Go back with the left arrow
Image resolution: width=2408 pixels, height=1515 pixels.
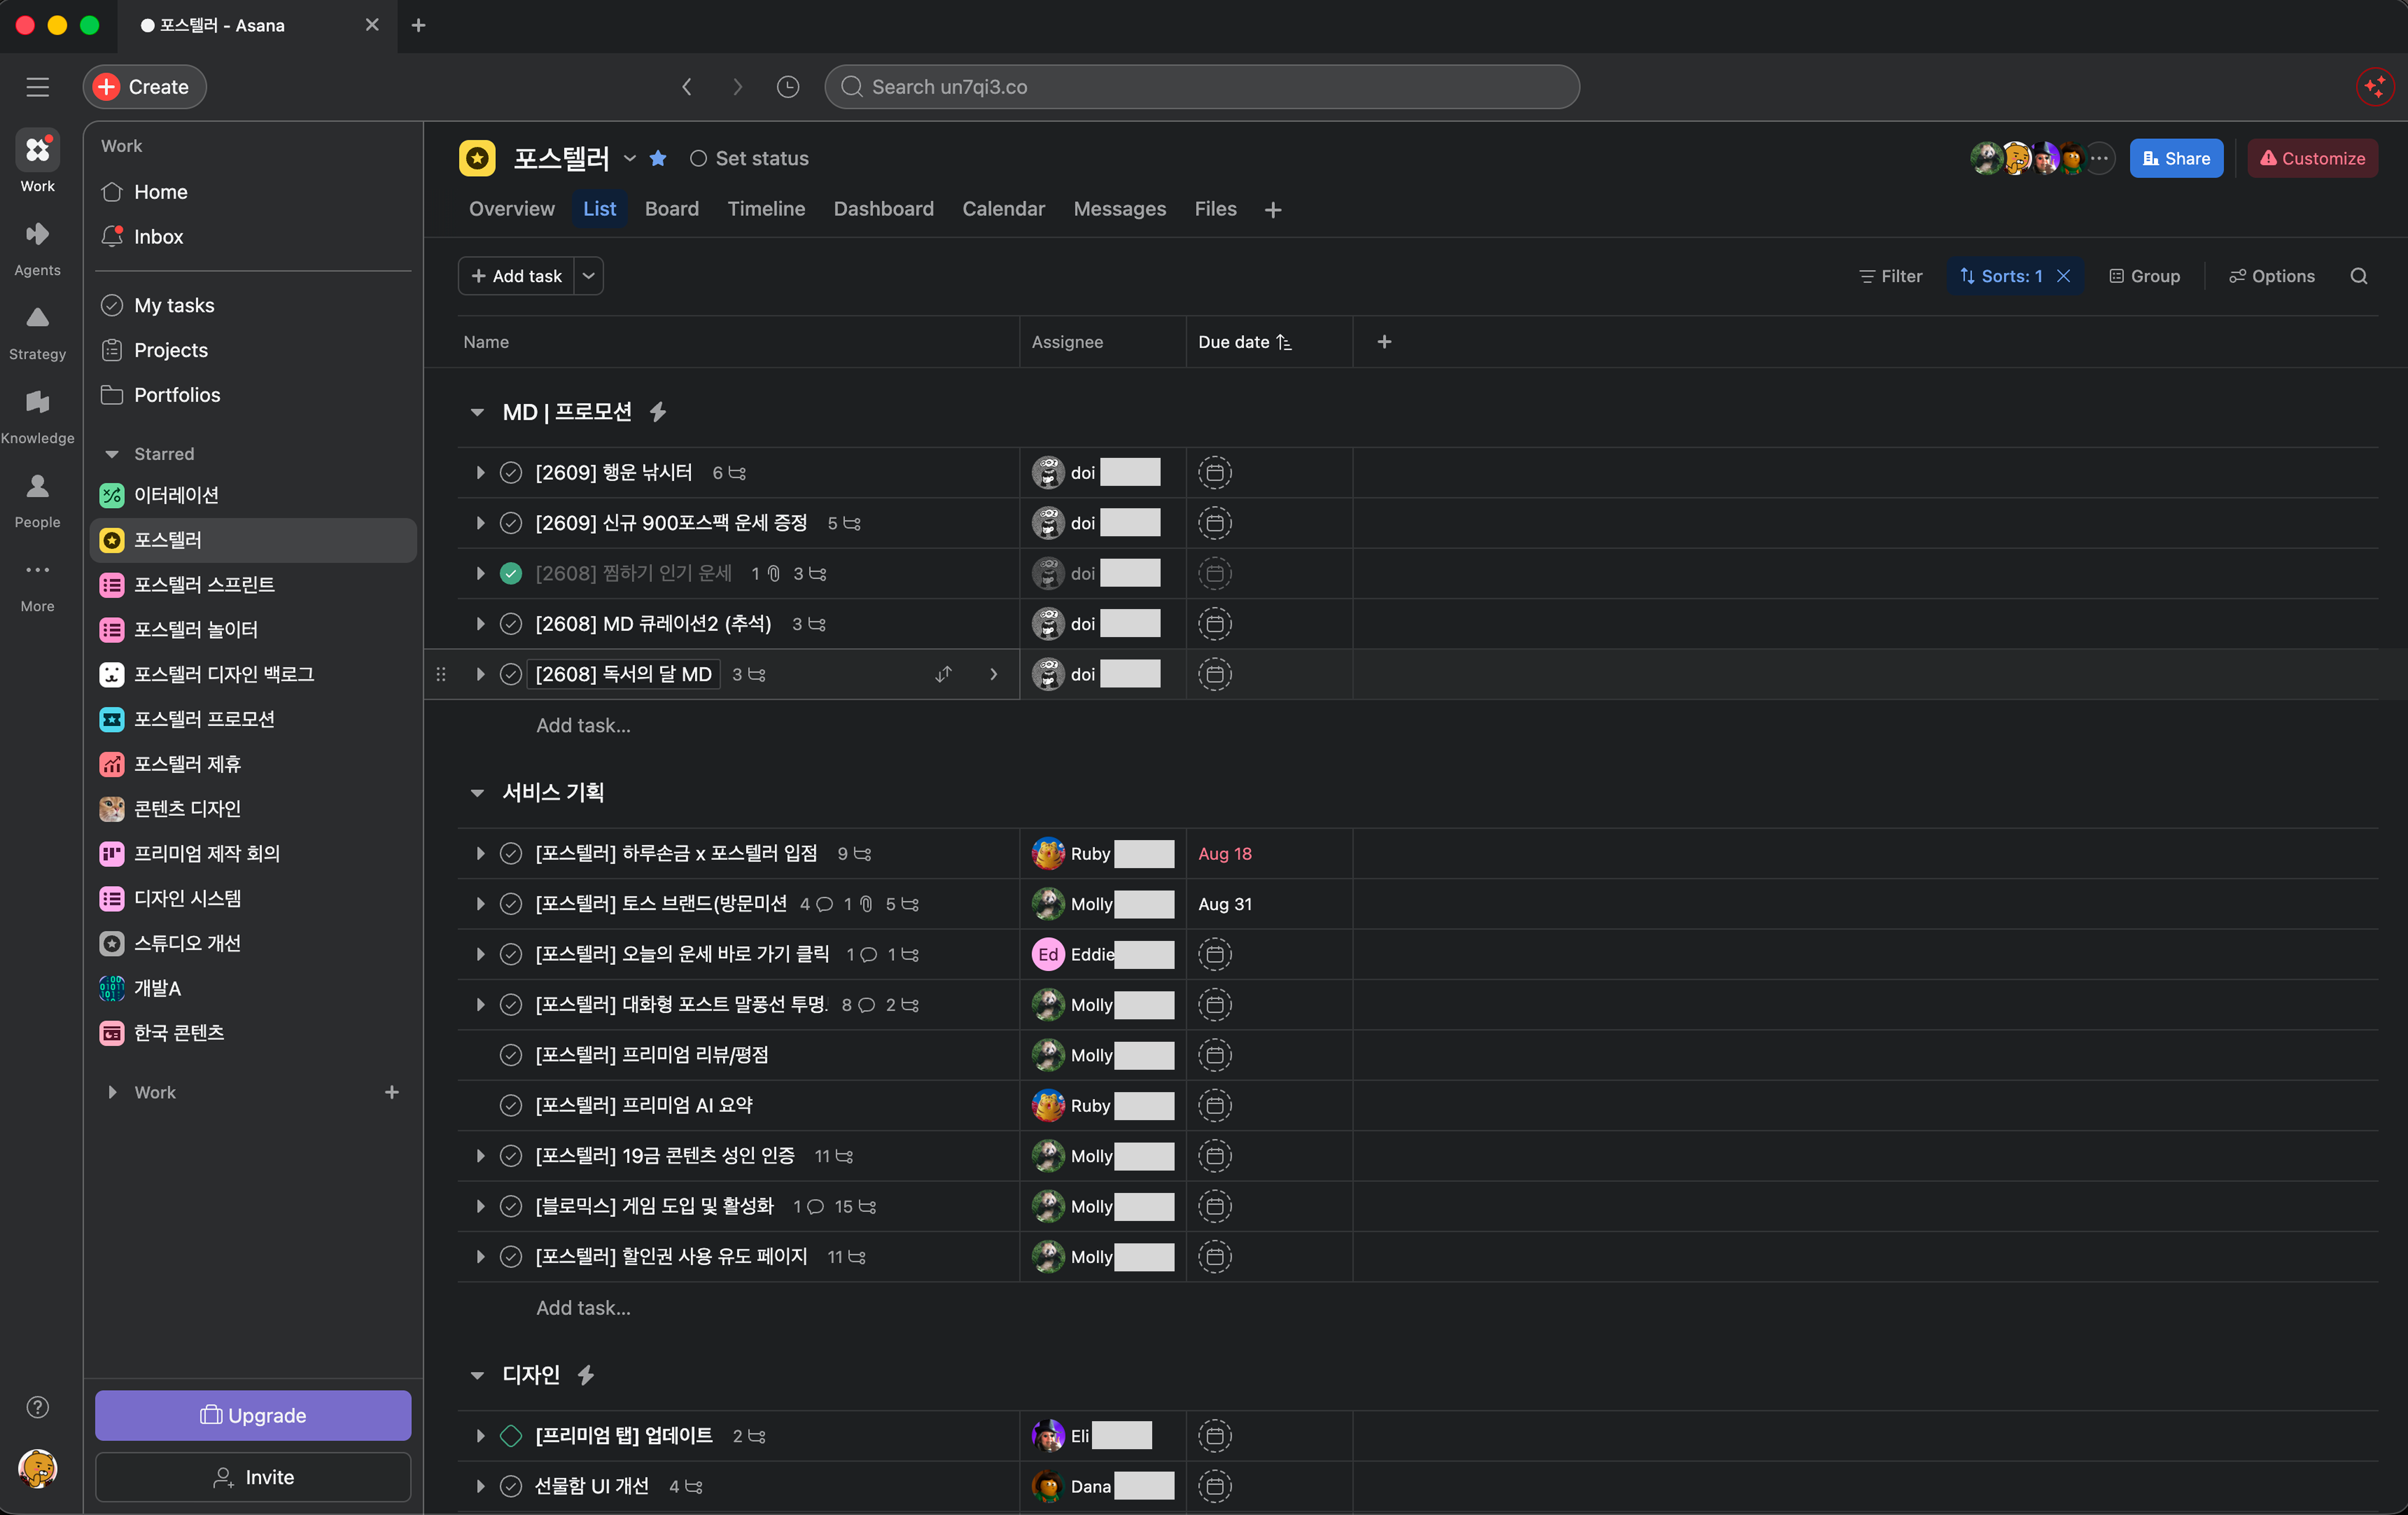click(686, 87)
